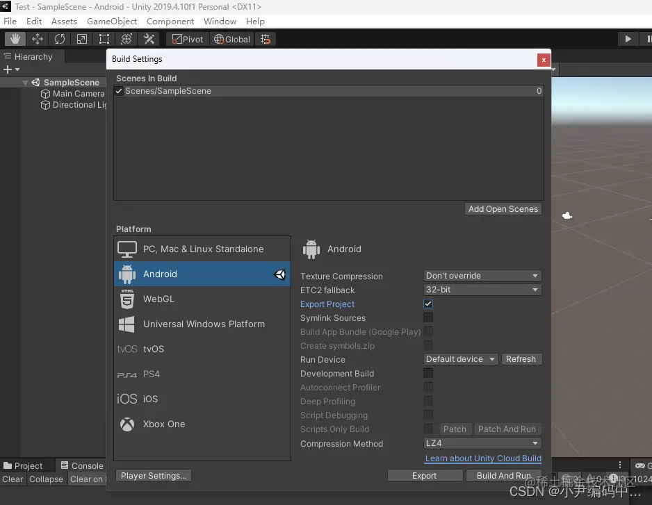Screen dimensions: 652x505
Task: Toggle Build App Bundle (Google Play) checkbox
Action: [428, 331]
